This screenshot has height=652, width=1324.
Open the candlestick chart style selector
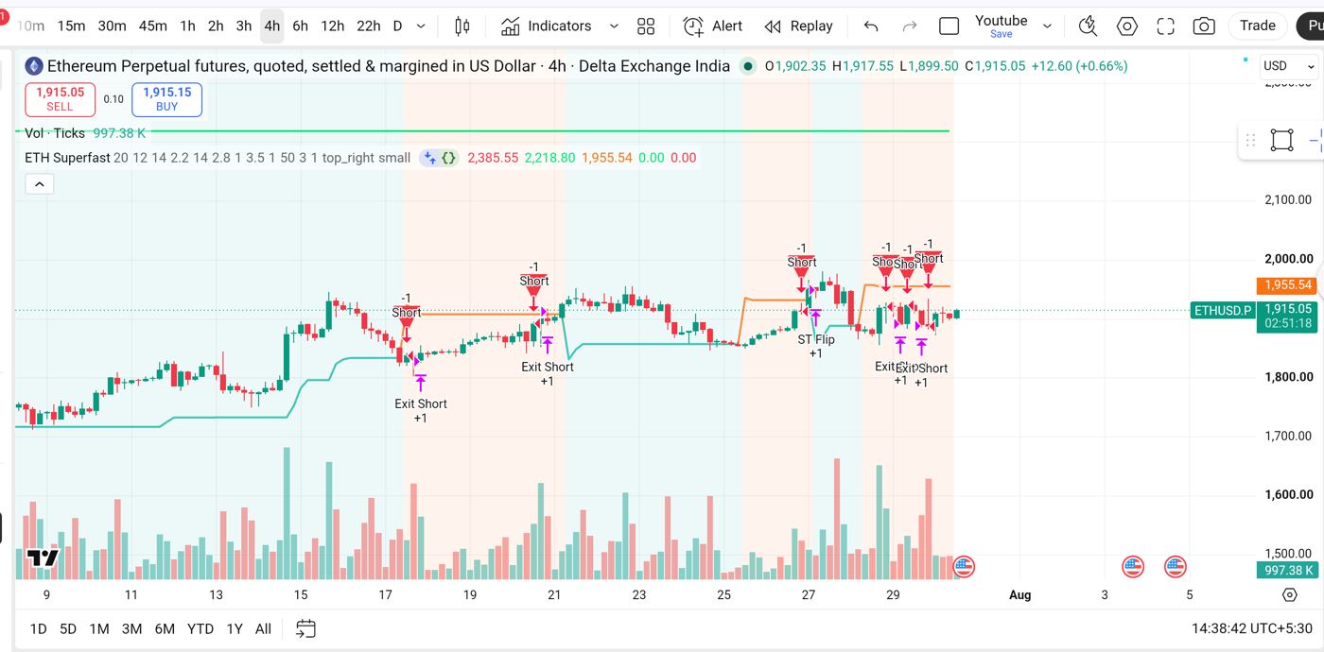pos(462,26)
